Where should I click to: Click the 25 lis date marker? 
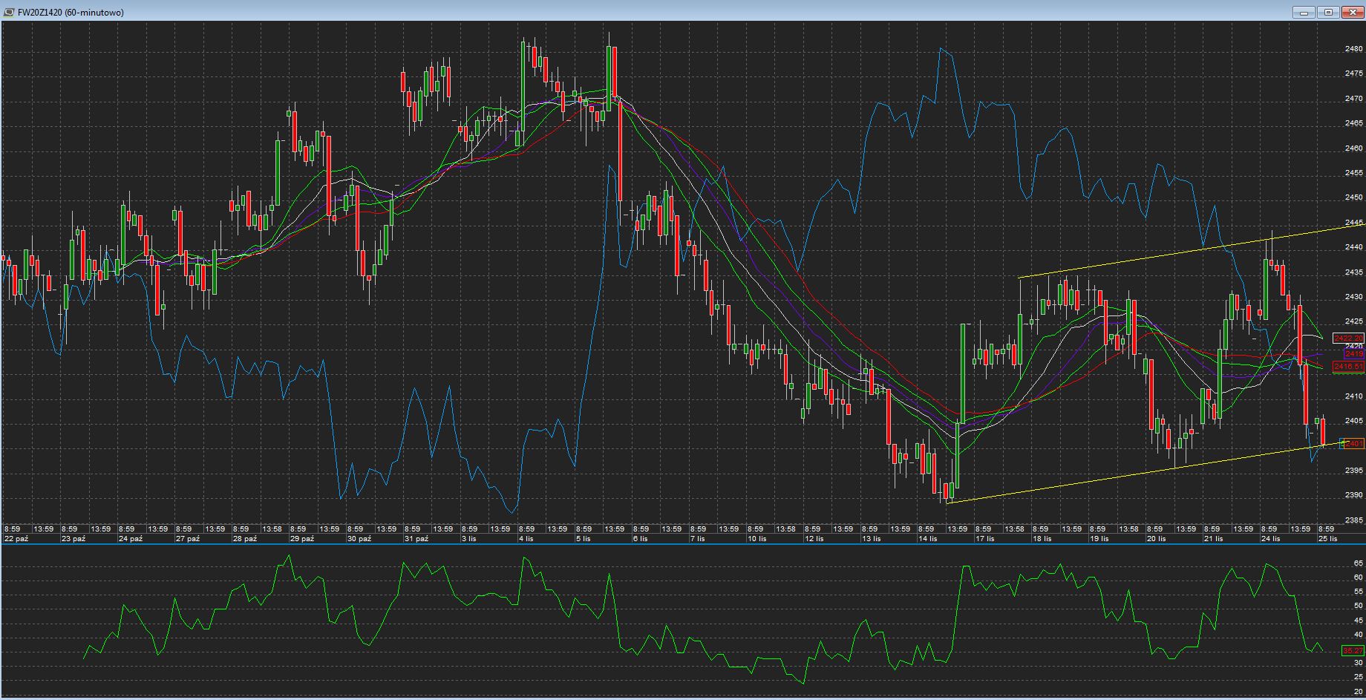click(1327, 539)
